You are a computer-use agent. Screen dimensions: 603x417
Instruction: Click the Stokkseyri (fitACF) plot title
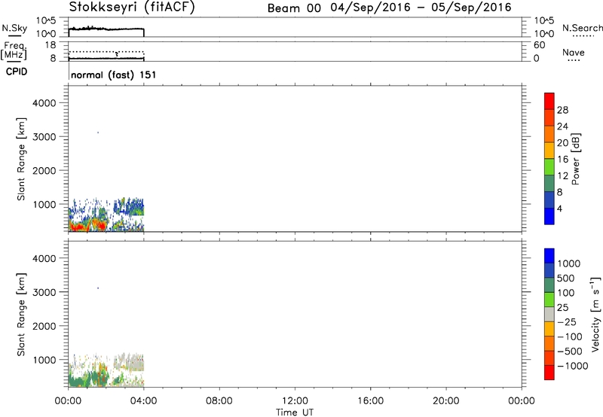click(x=132, y=8)
